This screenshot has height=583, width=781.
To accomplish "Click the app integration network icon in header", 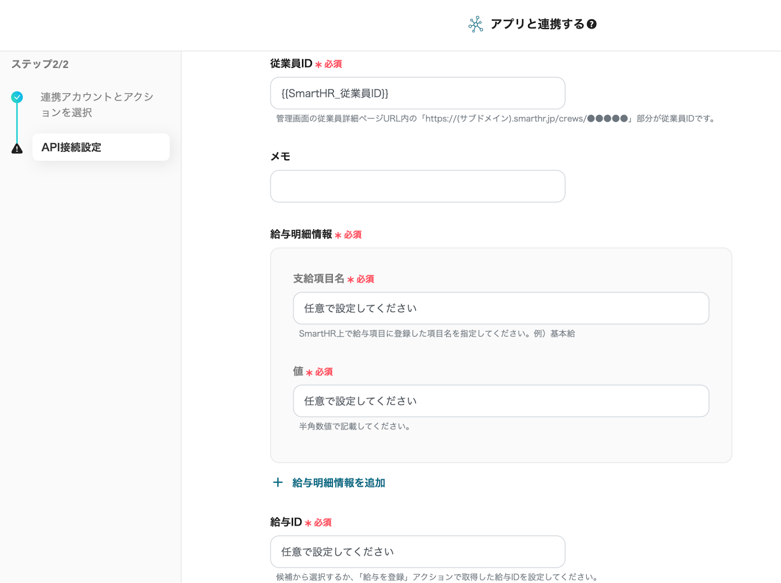I will [x=475, y=24].
